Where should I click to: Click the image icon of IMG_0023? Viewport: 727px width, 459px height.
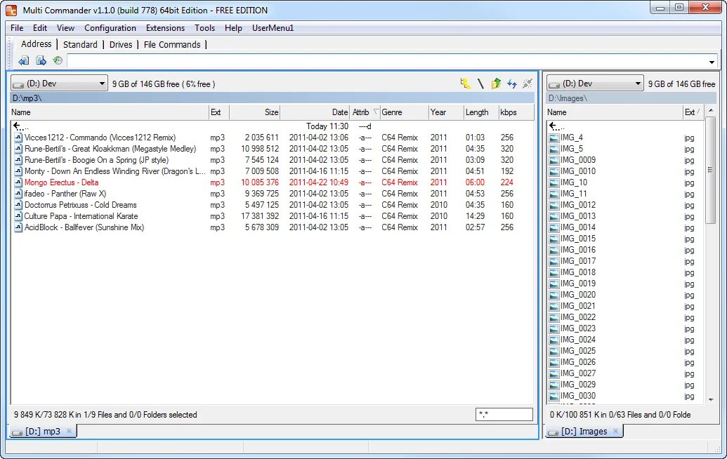[x=554, y=329]
